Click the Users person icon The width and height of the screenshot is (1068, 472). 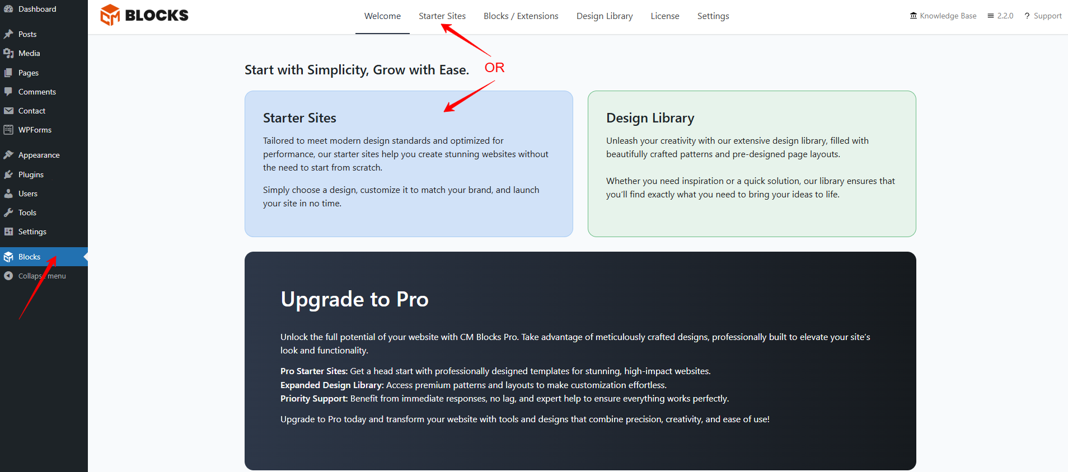click(8, 193)
